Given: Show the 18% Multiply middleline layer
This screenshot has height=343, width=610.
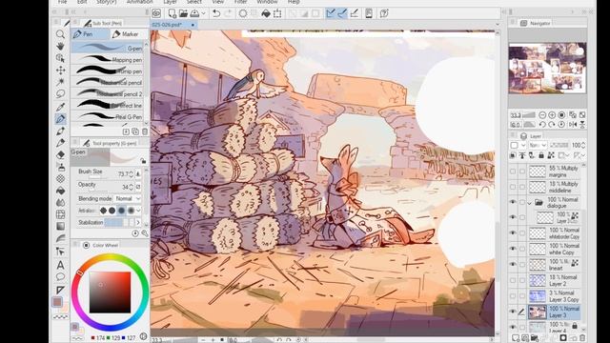Looking at the screenshot, I should (513, 187).
